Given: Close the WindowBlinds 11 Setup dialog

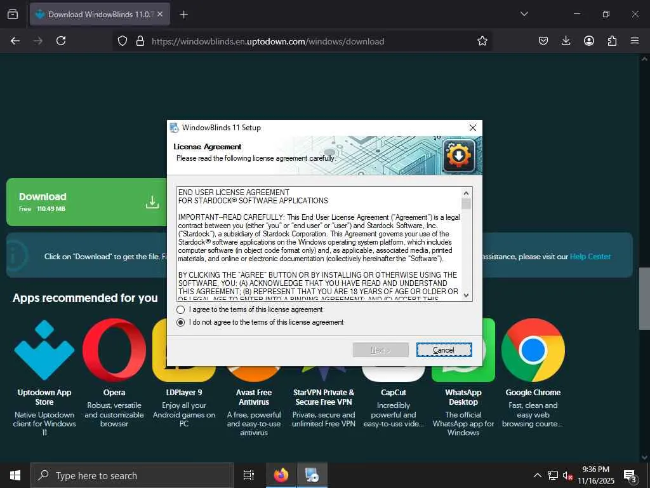Looking at the screenshot, I should click(x=472, y=128).
